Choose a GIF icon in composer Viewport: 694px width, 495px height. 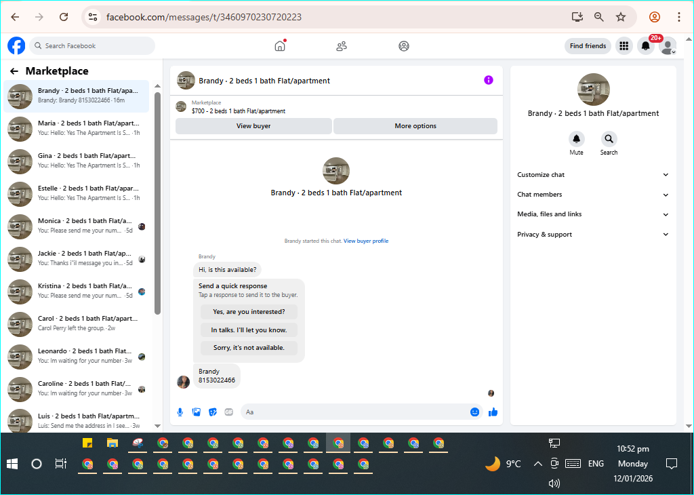pos(229,412)
